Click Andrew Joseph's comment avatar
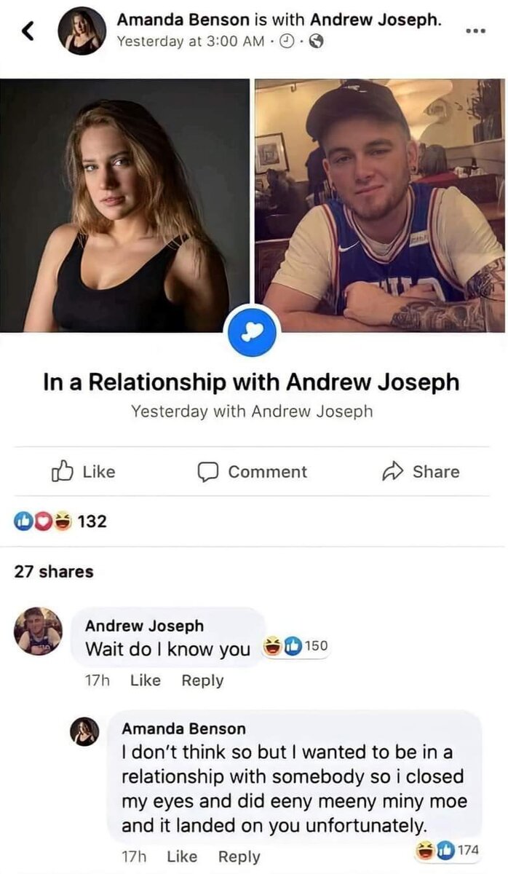The image size is (508, 874). [39, 631]
